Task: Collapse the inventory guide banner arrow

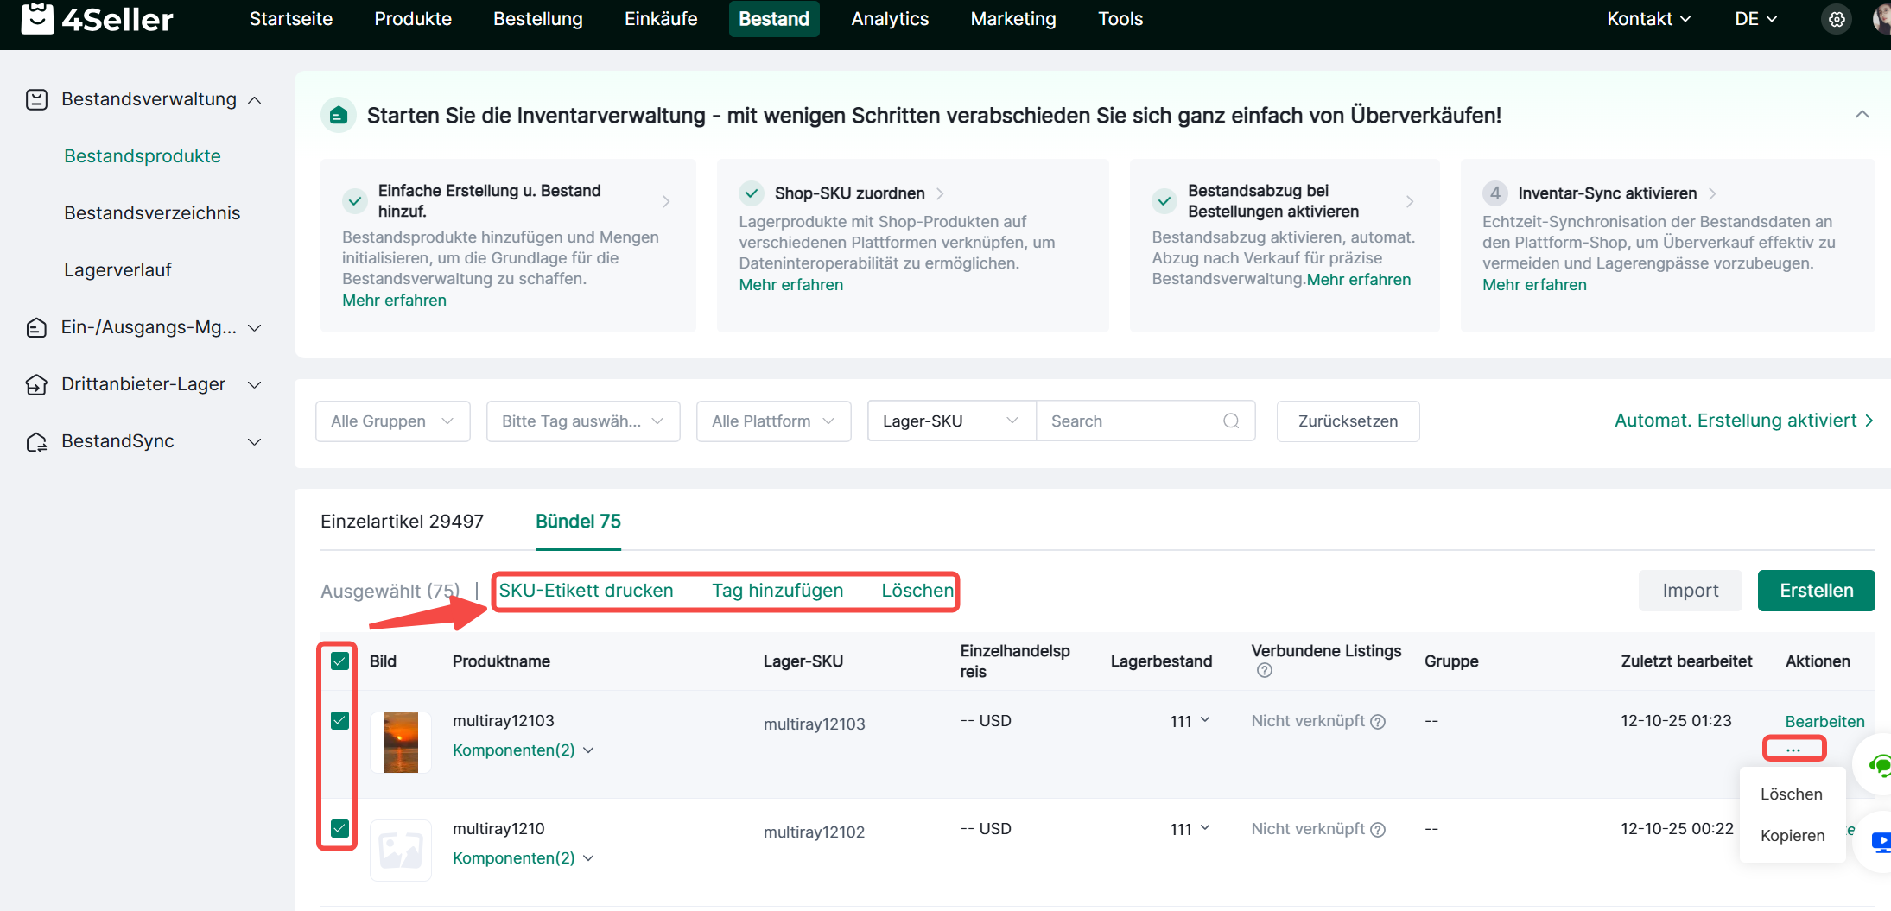Action: (1862, 115)
